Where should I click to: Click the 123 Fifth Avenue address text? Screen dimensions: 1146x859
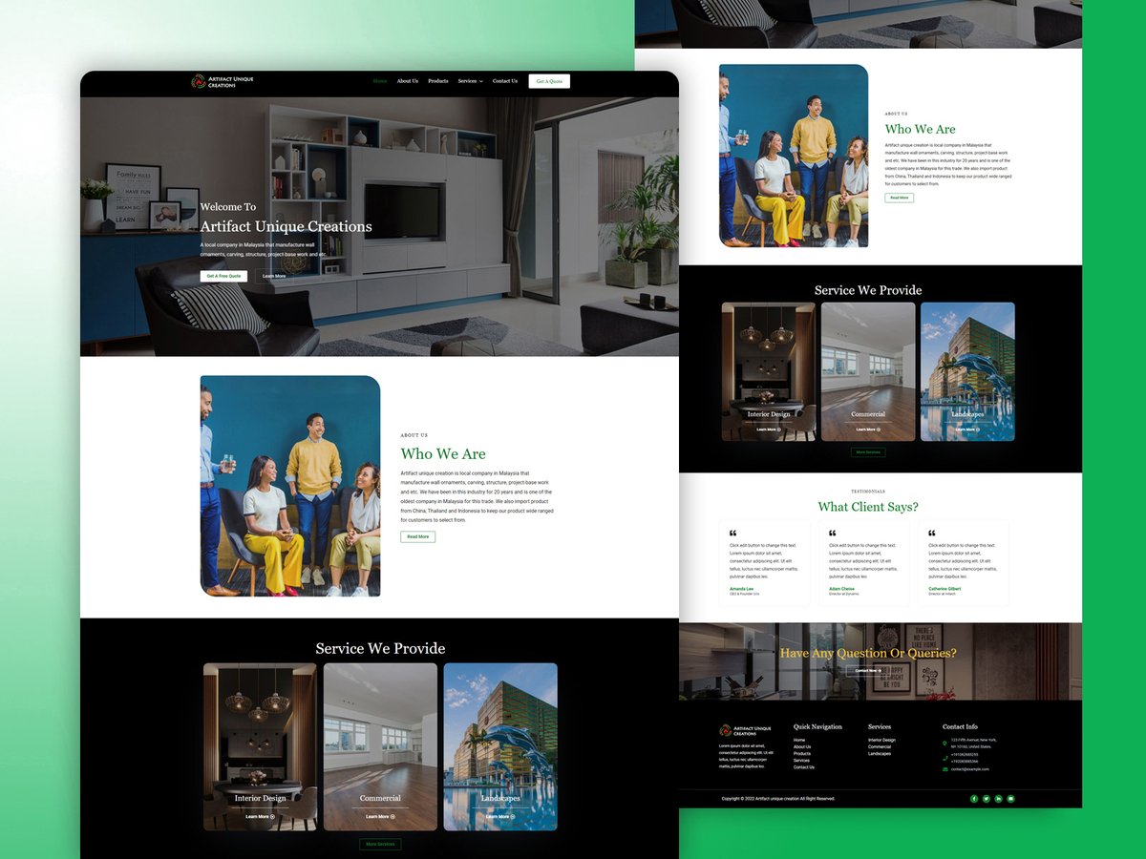pos(973,744)
